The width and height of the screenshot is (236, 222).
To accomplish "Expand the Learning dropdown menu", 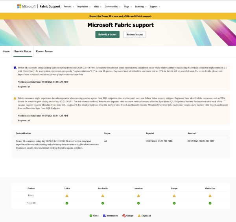I will [140, 7].
